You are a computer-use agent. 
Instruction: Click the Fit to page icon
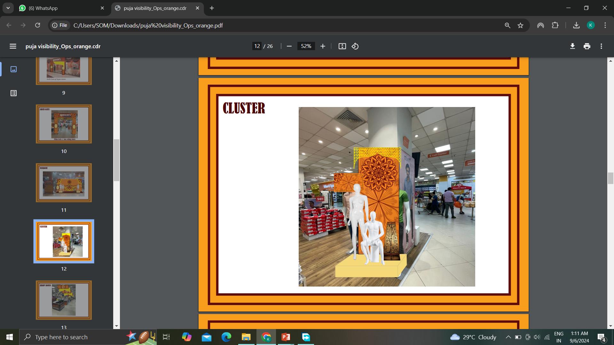[342, 46]
